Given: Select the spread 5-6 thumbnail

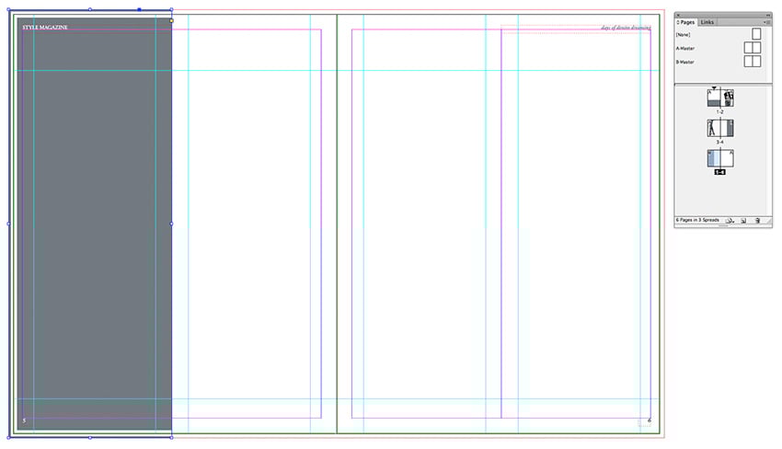Looking at the screenshot, I should pos(720,158).
